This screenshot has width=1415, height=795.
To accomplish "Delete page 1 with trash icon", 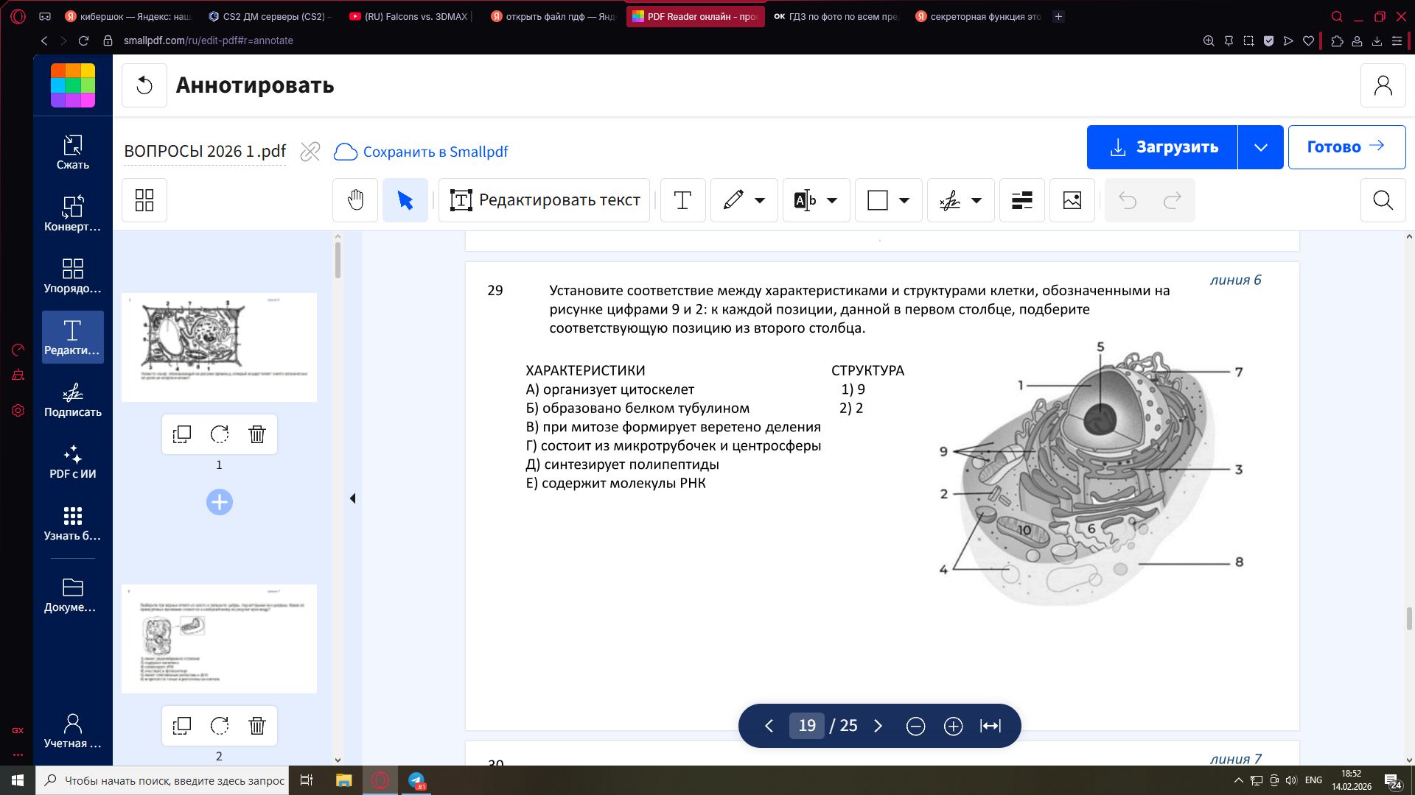I will (257, 434).
